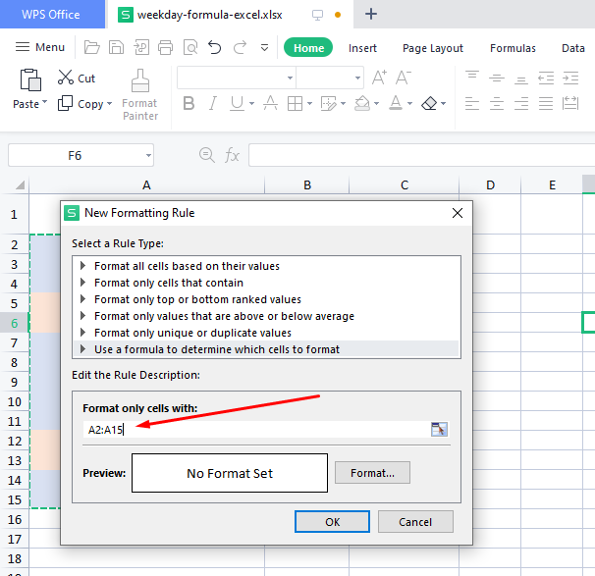Click the Fill Color bucket icon
595x576 pixels.
click(362, 103)
